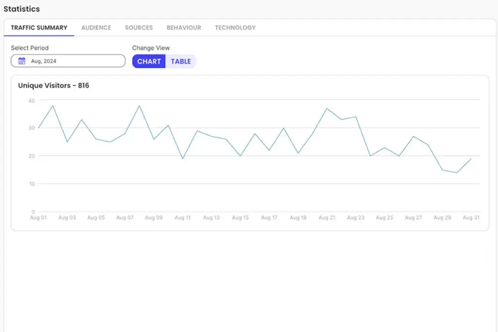The image size is (498, 332).
Task: Click the Aug 09 axis label
Action: [154, 217]
